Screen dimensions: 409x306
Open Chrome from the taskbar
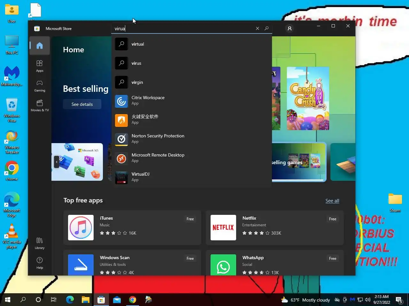point(133,300)
